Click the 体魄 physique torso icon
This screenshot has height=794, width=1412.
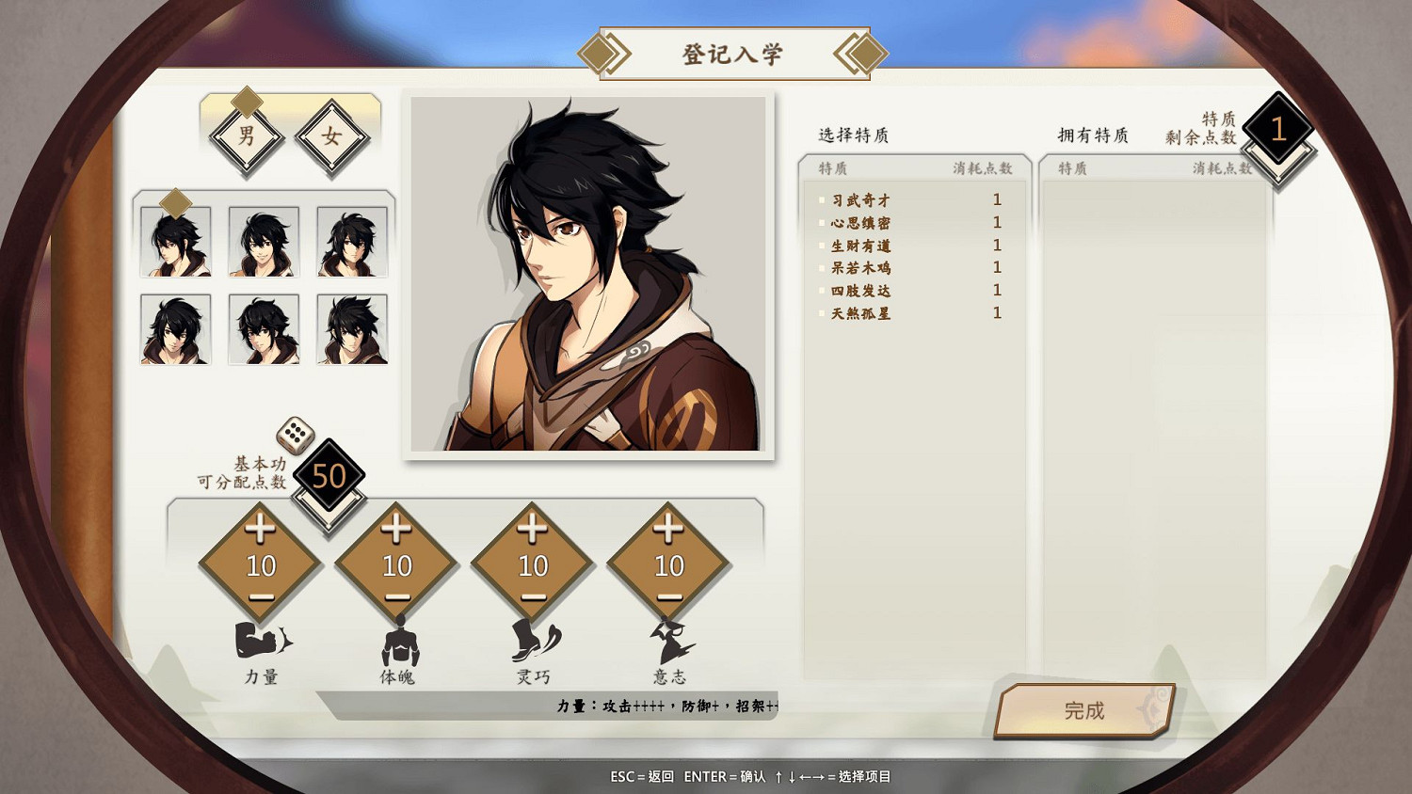click(x=399, y=642)
